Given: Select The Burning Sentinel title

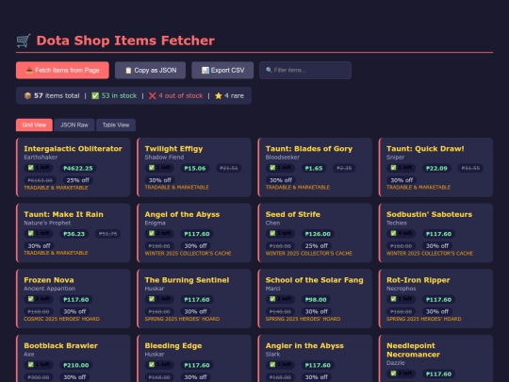Looking at the screenshot, I should tap(187, 280).
